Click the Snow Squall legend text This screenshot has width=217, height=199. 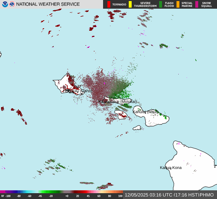pos(207,4)
